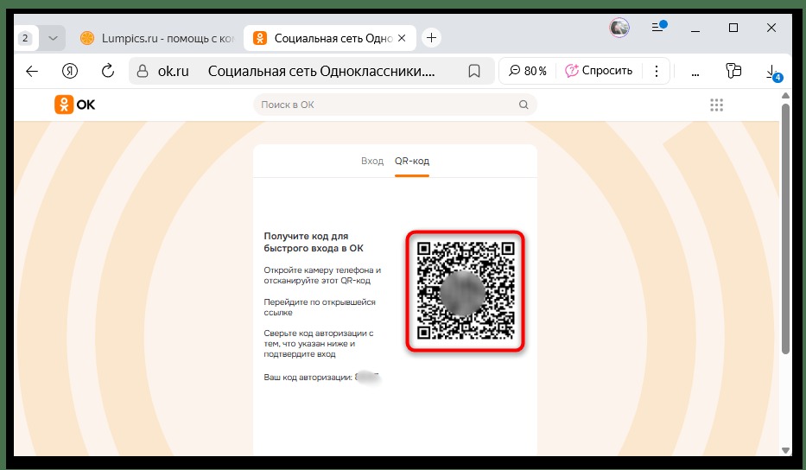The height and width of the screenshot is (470, 806).
Task: Click the 'Ваш код авторизации' text
Action: [308, 377]
